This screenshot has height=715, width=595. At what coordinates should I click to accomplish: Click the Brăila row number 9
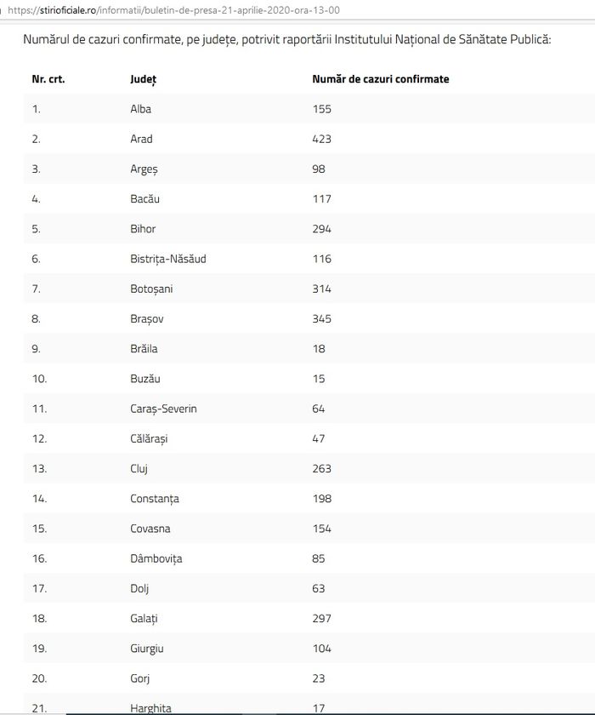tap(36, 349)
